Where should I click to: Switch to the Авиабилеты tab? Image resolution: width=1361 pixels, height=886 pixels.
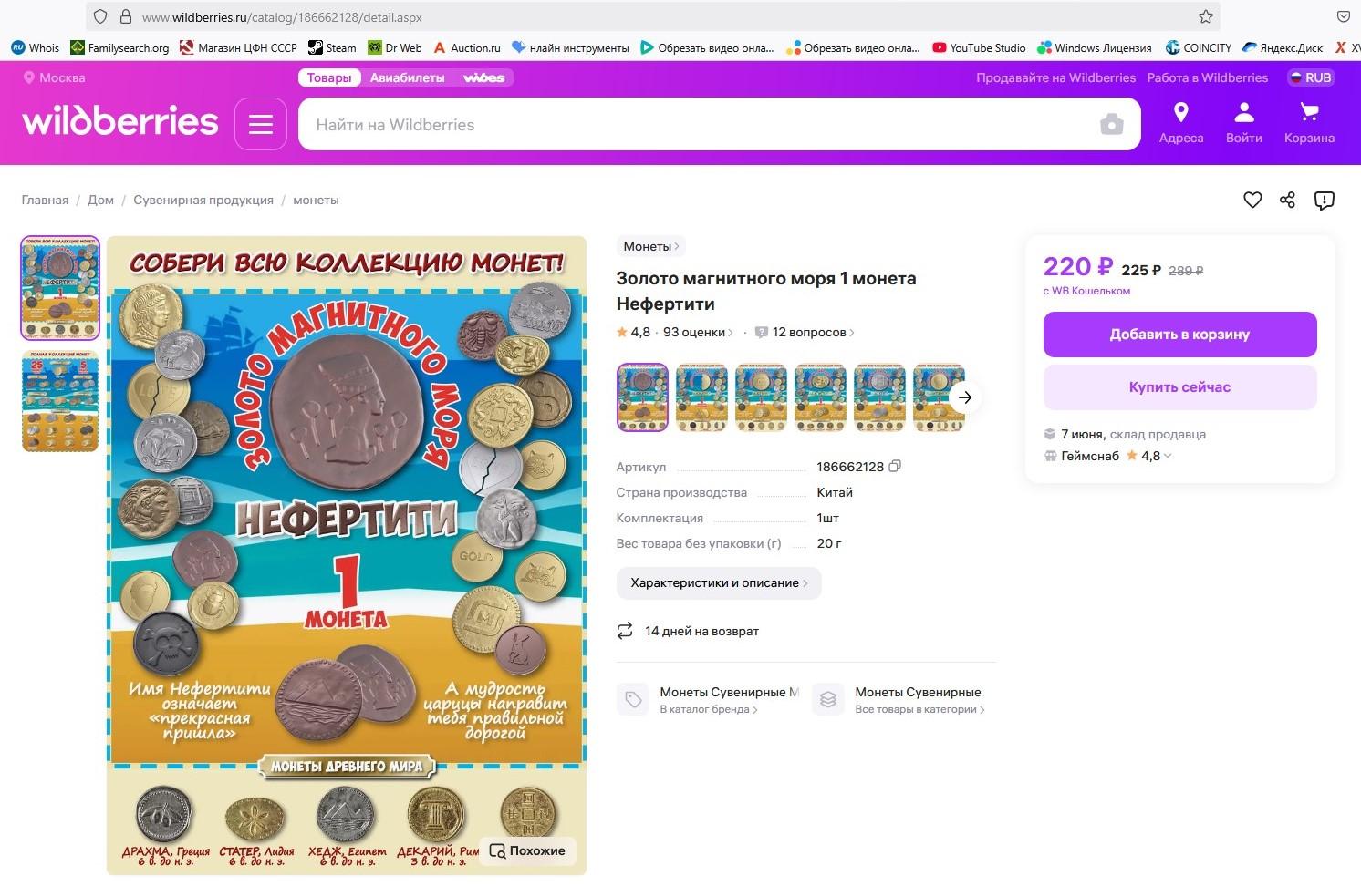click(x=407, y=77)
